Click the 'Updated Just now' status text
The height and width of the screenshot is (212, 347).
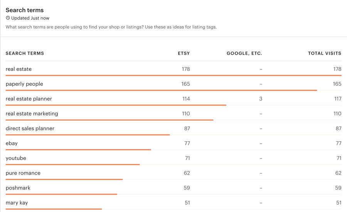click(x=30, y=18)
